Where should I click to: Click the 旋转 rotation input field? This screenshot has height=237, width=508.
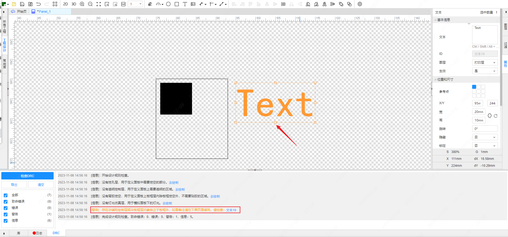[485, 129]
